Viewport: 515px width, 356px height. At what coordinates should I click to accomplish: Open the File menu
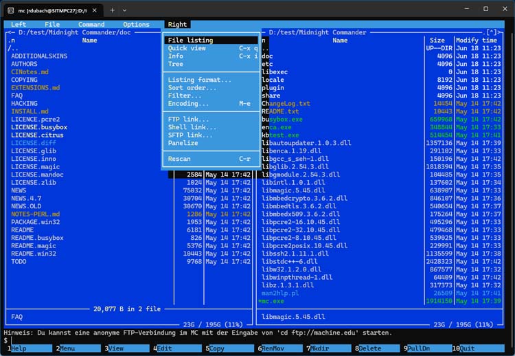(52, 24)
